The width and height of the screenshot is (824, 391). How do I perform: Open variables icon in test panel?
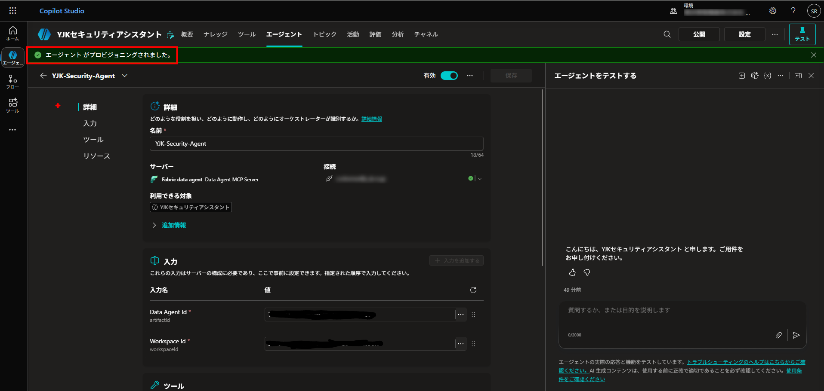(x=768, y=76)
